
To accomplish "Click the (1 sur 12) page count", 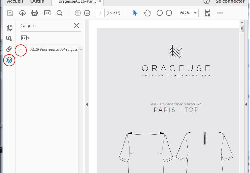I will (x=113, y=13).
